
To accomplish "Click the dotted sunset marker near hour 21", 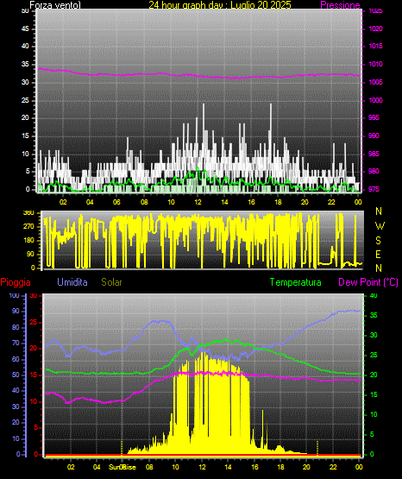I will (317, 448).
